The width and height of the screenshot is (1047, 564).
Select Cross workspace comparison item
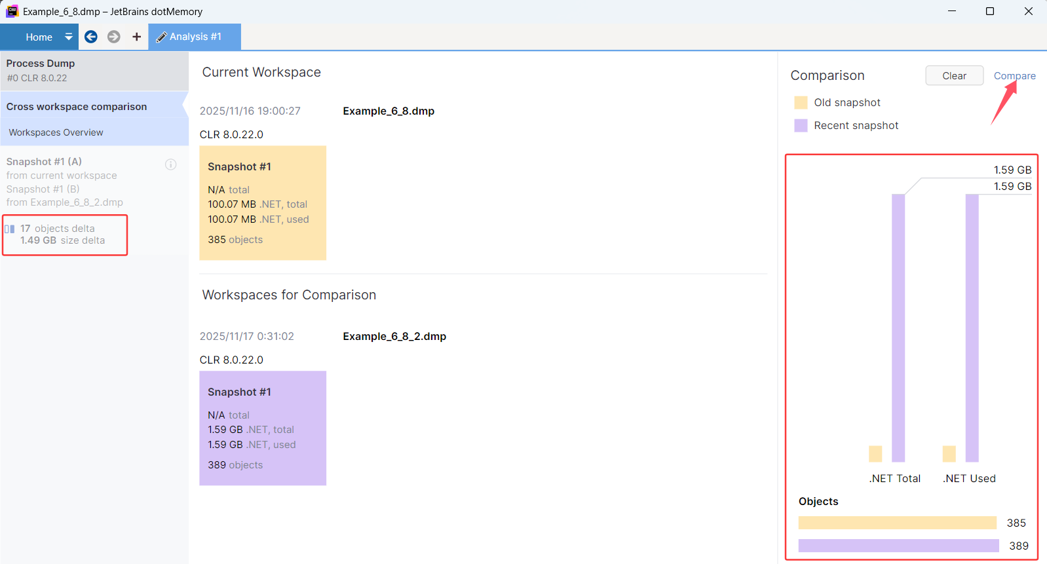pyautogui.click(x=94, y=107)
